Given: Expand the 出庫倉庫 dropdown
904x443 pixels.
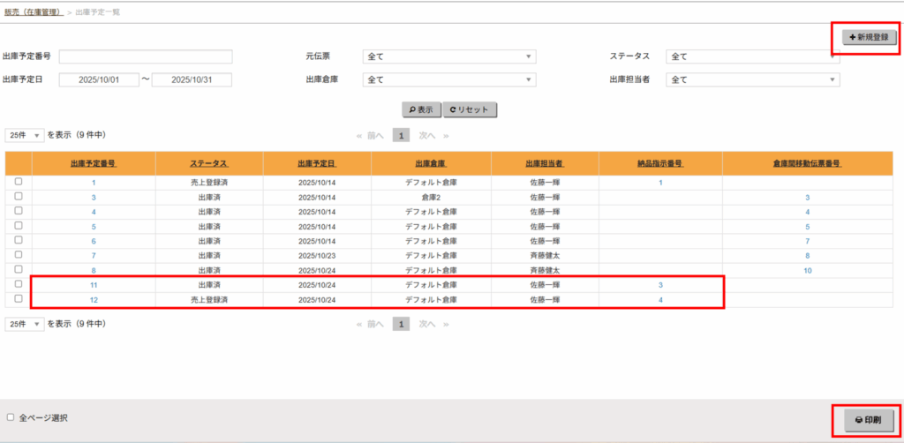Looking at the screenshot, I should click(x=449, y=79).
